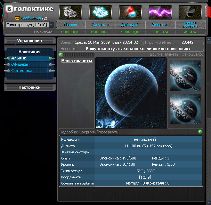Toggle Откр./Закр. other planets panel
Screen dimensions: 211x205
pos(192,55)
